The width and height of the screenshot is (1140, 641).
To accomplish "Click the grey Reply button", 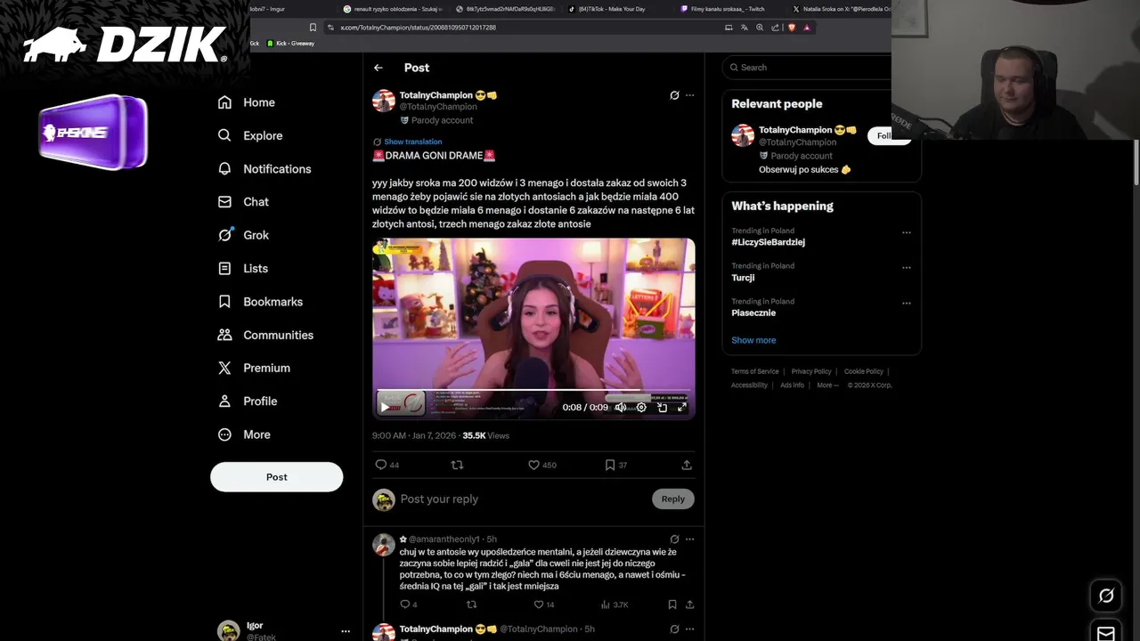I will tap(672, 499).
